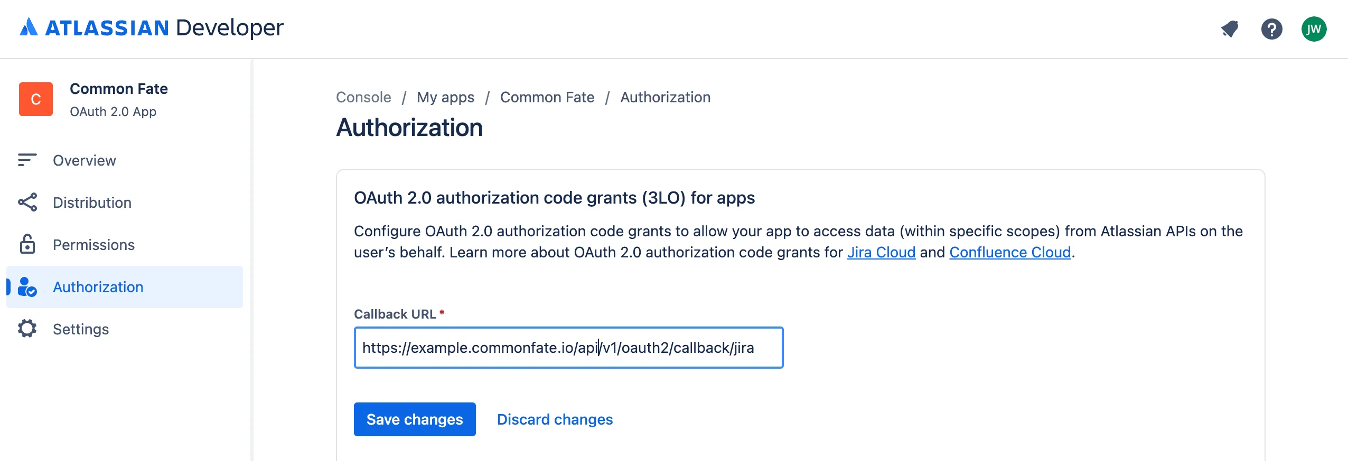Open the help question mark icon
This screenshot has height=461, width=1348.
click(x=1271, y=29)
